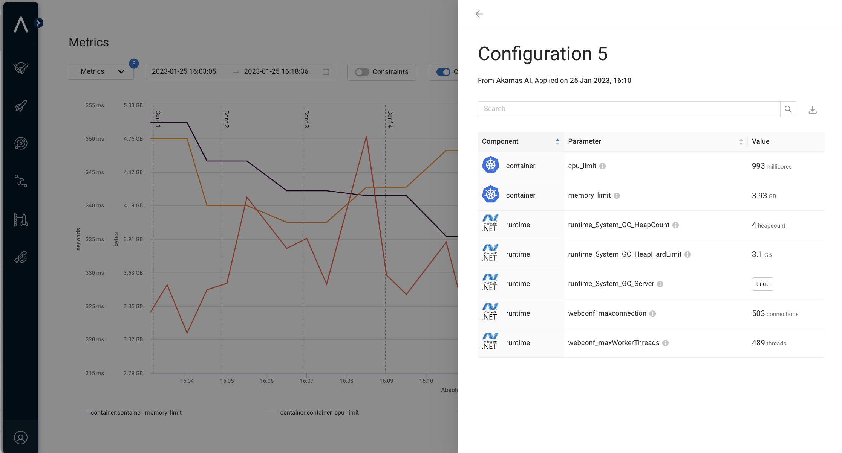Click info icon next to cpu_limit
Screen dimensions: 842x453
pos(602,166)
